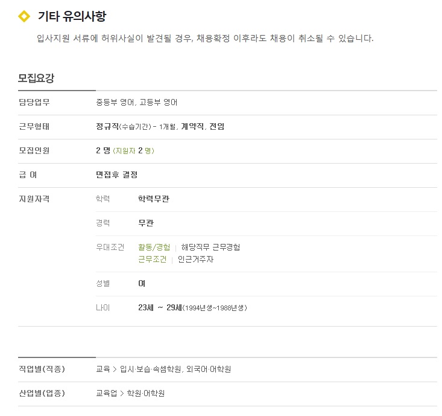Screen dimensions: 442x416
Task: Click the 교육 category in 직업별 row
Action: click(103, 369)
